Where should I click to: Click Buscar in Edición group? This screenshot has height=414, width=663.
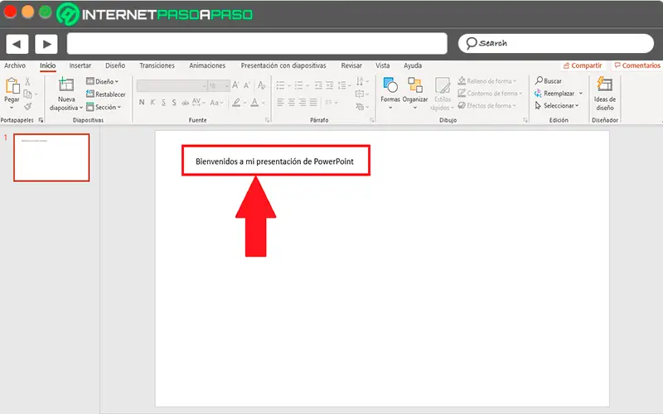549,80
